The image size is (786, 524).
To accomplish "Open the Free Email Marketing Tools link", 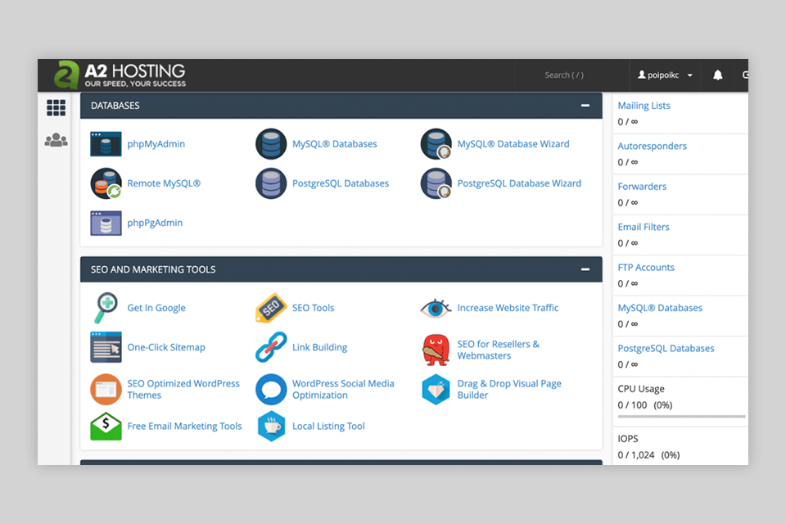I will tap(184, 427).
